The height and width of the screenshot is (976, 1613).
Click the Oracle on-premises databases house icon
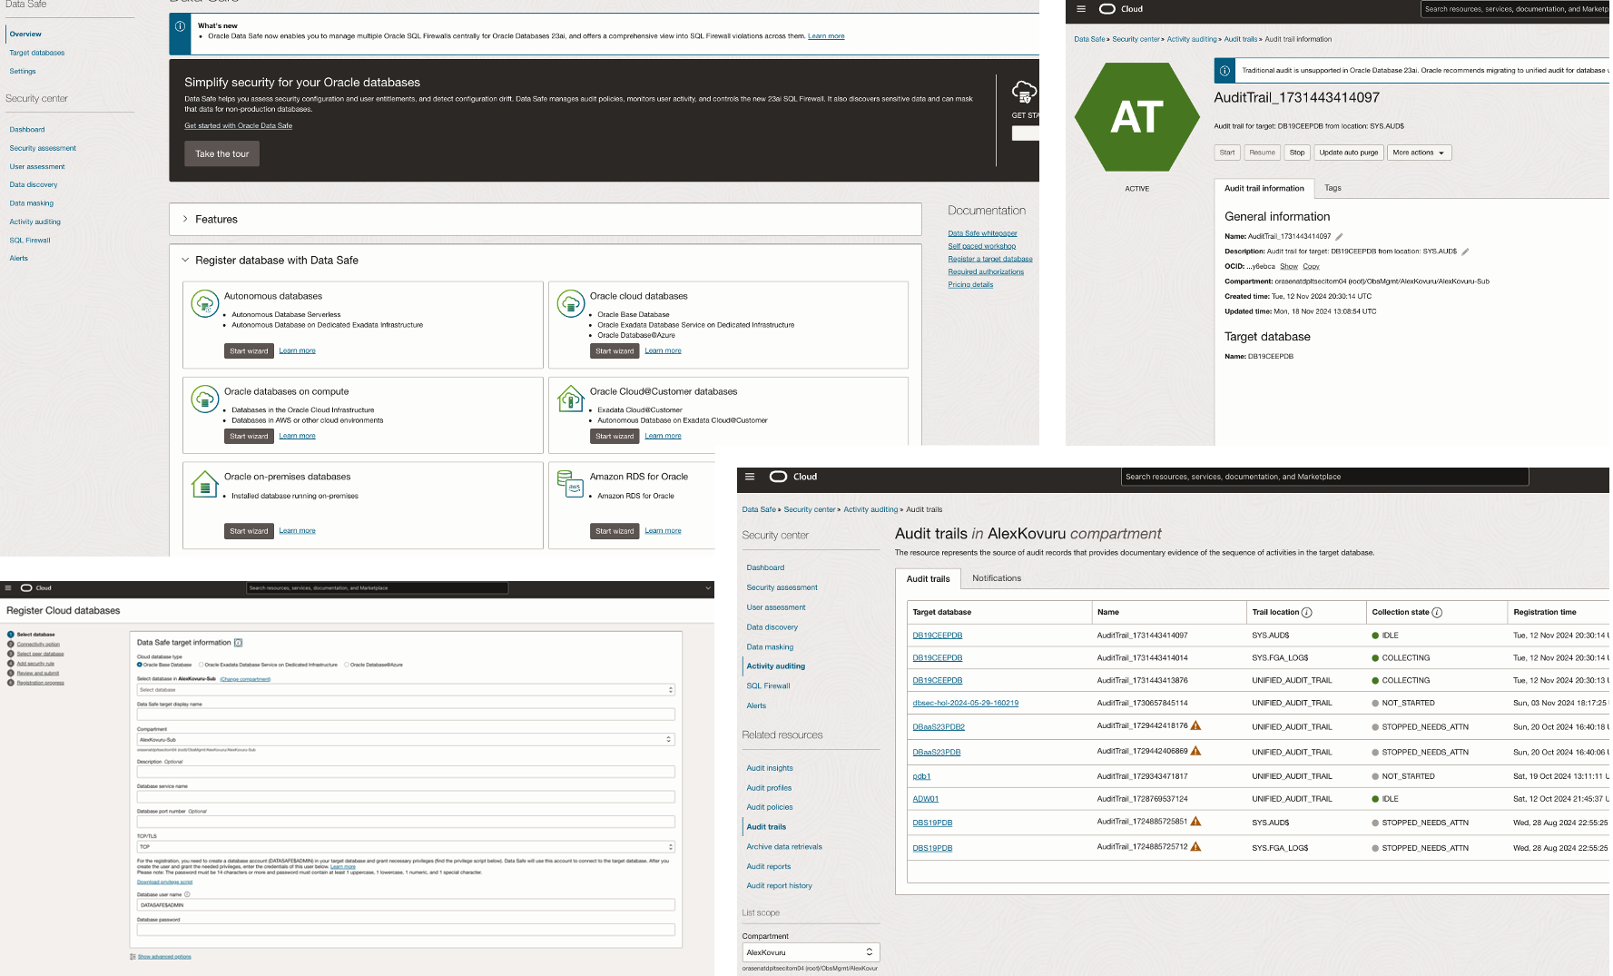205,485
